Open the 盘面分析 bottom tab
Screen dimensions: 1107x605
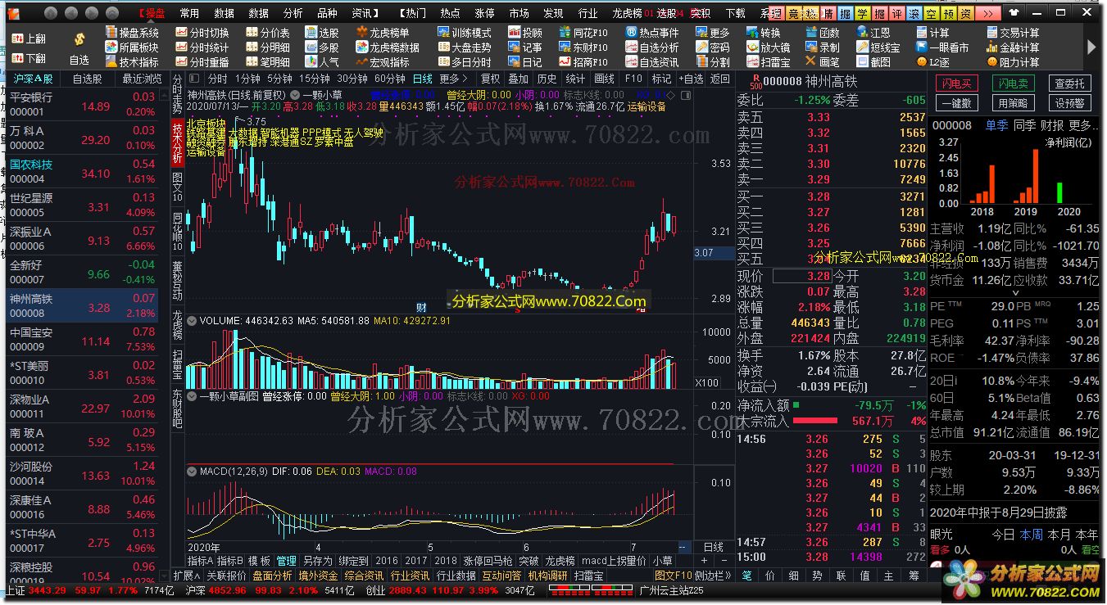272,576
